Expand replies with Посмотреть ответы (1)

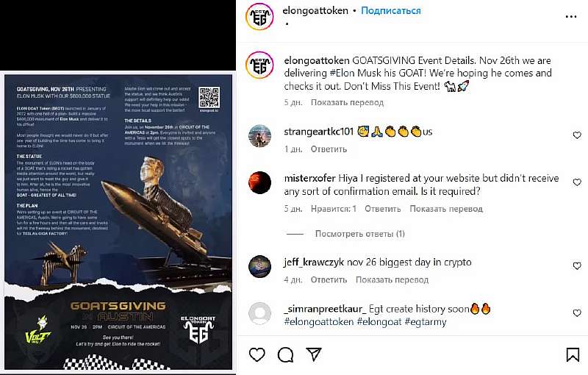tap(359, 234)
